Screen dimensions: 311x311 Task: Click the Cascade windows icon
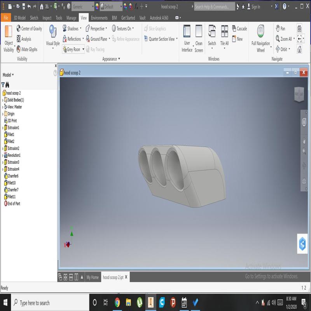click(234, 29)
